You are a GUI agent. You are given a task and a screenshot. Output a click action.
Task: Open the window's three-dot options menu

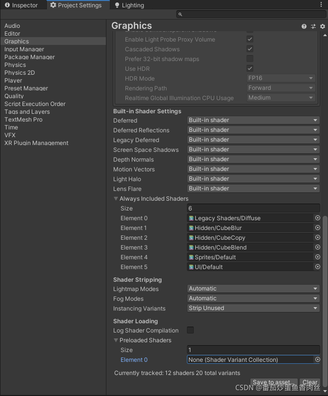(321, 4)
